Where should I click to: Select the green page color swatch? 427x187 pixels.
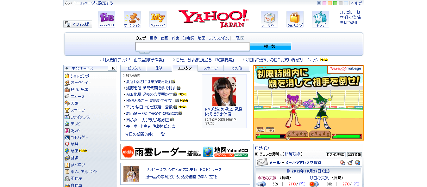(x=335, y=3)
